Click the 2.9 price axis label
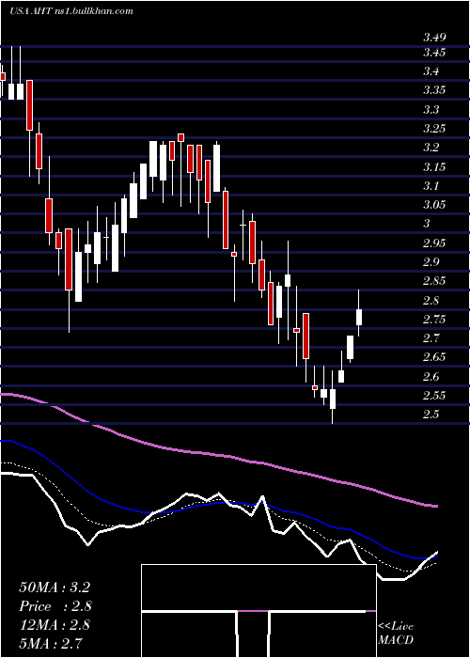This screenshot has height=658, width=470. pyautogui.click(x=431, y=262)
